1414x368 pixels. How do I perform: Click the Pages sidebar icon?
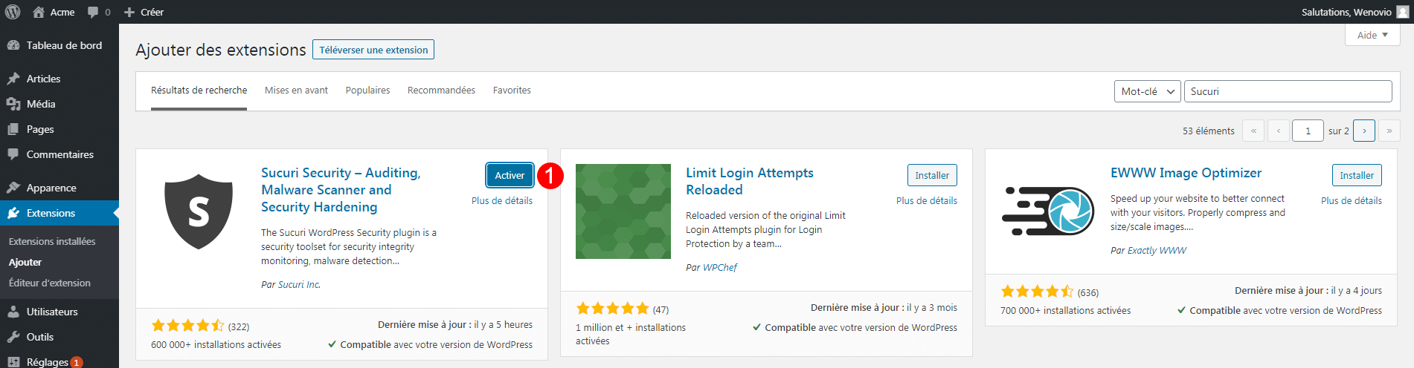(x=13, y=129)
